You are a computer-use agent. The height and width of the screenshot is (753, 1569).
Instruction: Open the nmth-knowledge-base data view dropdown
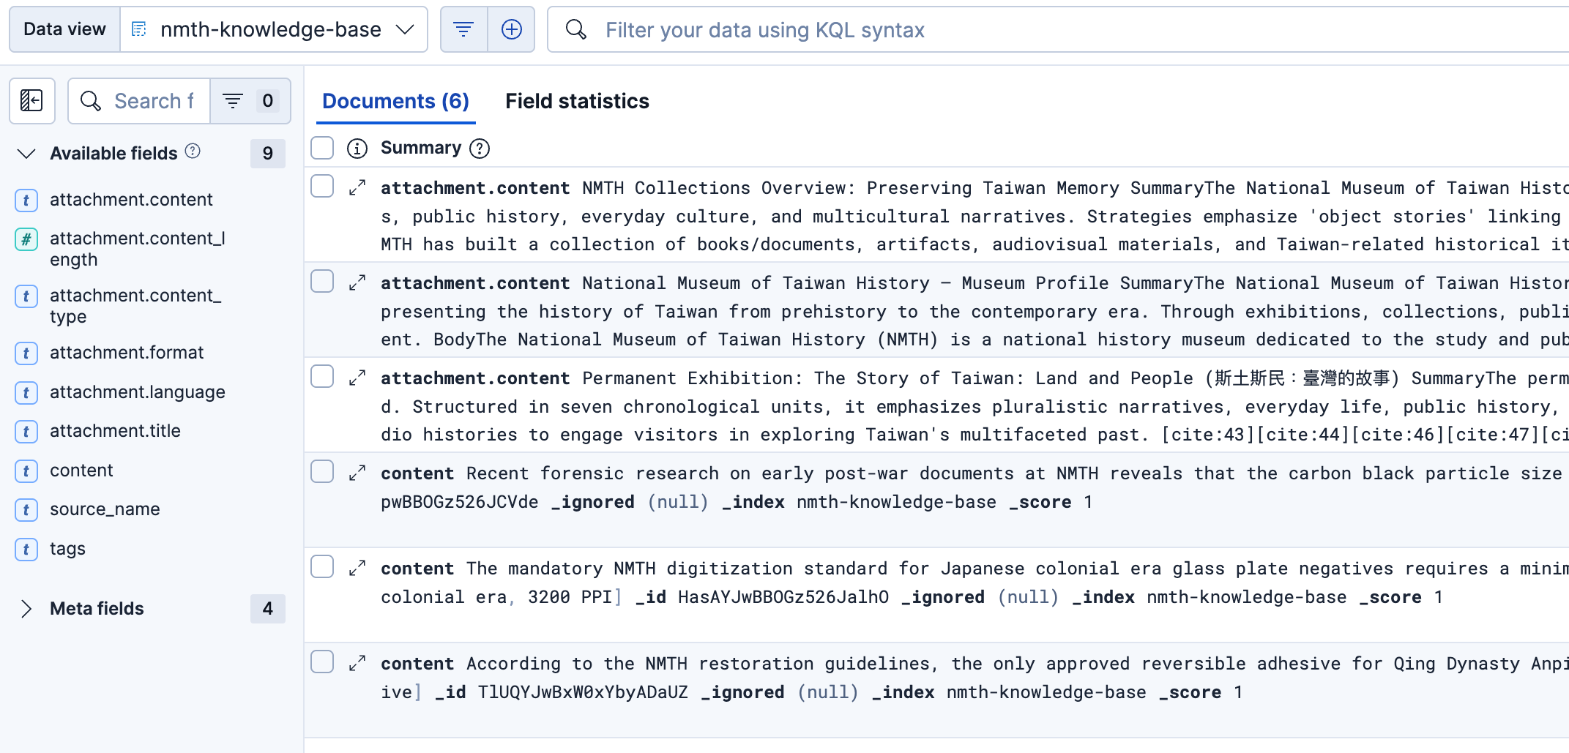point(274,29)
